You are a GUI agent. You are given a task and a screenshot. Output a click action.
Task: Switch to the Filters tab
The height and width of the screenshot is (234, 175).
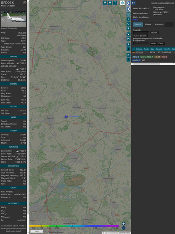148,24
